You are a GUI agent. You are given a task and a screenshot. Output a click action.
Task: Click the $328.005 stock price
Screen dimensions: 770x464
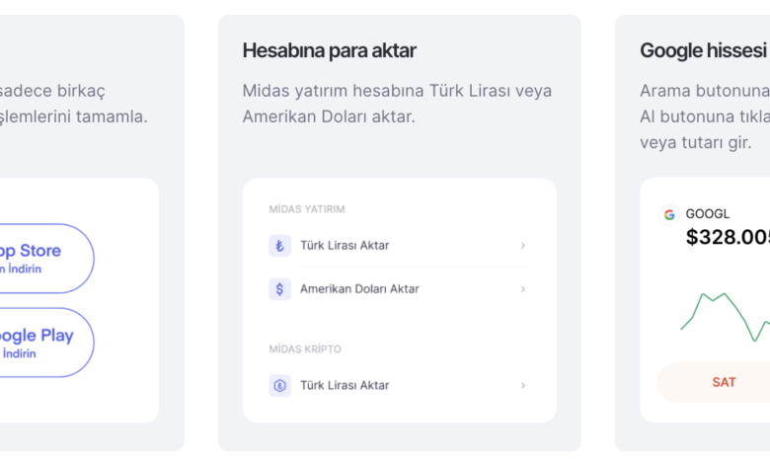click(x=728, y=237)
